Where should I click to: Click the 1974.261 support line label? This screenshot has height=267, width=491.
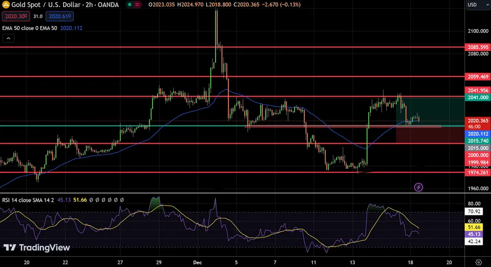point(477,172)
